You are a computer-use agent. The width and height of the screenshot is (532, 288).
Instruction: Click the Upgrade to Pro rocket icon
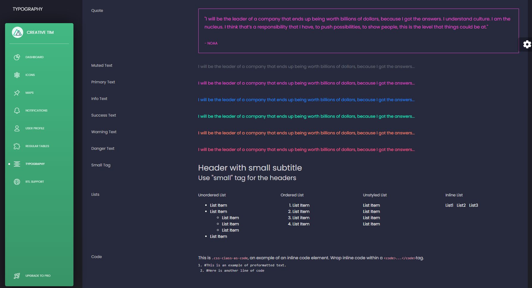(x=17, y=276)
